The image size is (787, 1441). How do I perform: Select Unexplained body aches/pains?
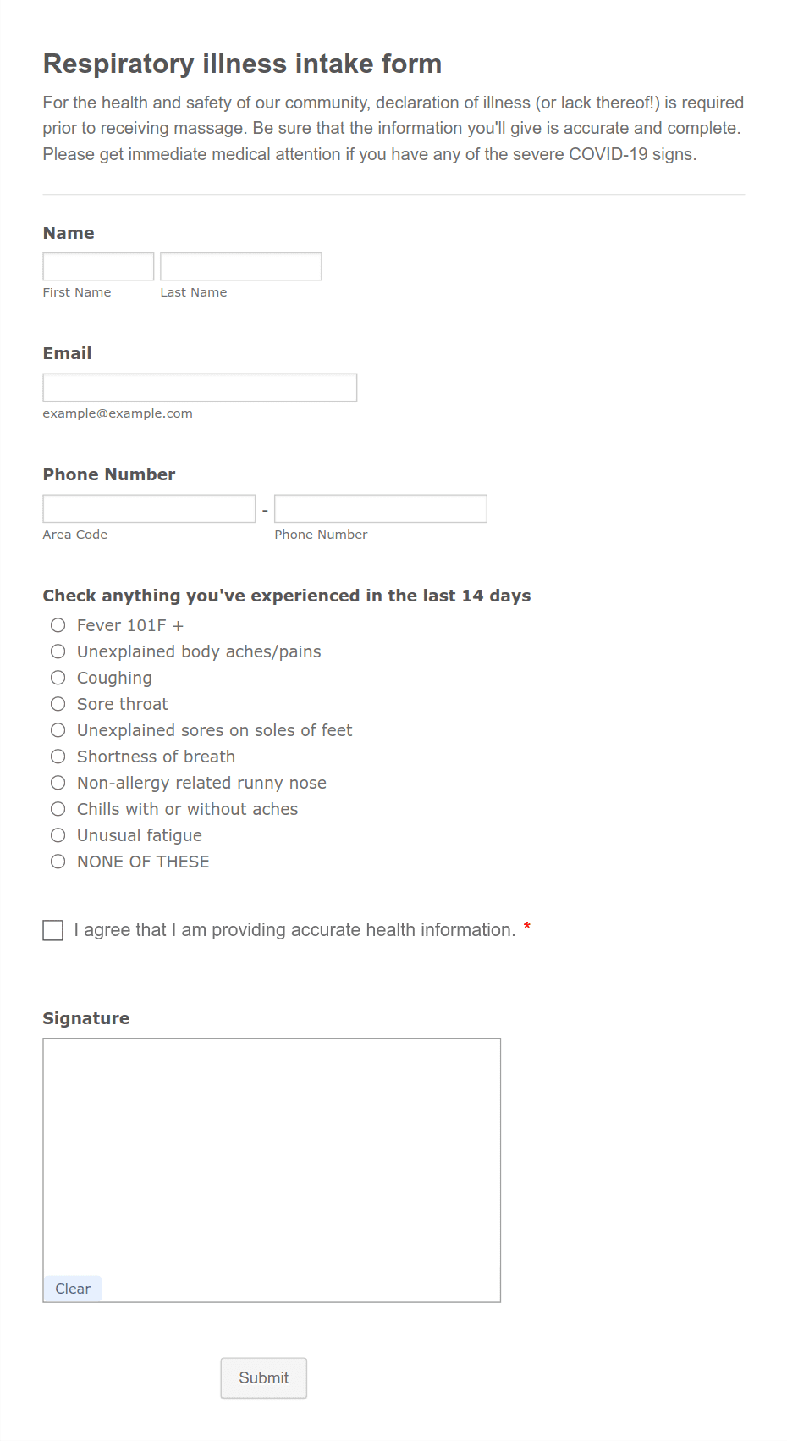click(58, 651)
